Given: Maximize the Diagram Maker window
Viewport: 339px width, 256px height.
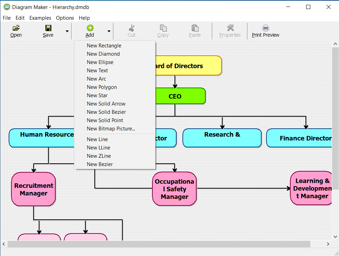Looking at the screenshot, I should click(x=308, y=7).
